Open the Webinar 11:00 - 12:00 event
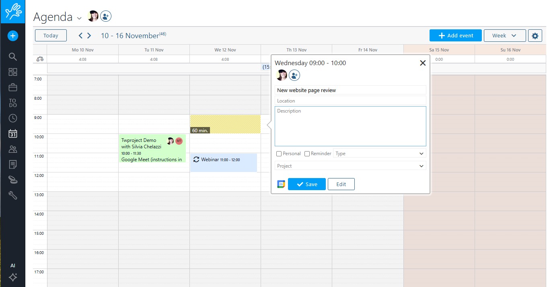This screenshot has width=547, height=287. tap(223, 162)
